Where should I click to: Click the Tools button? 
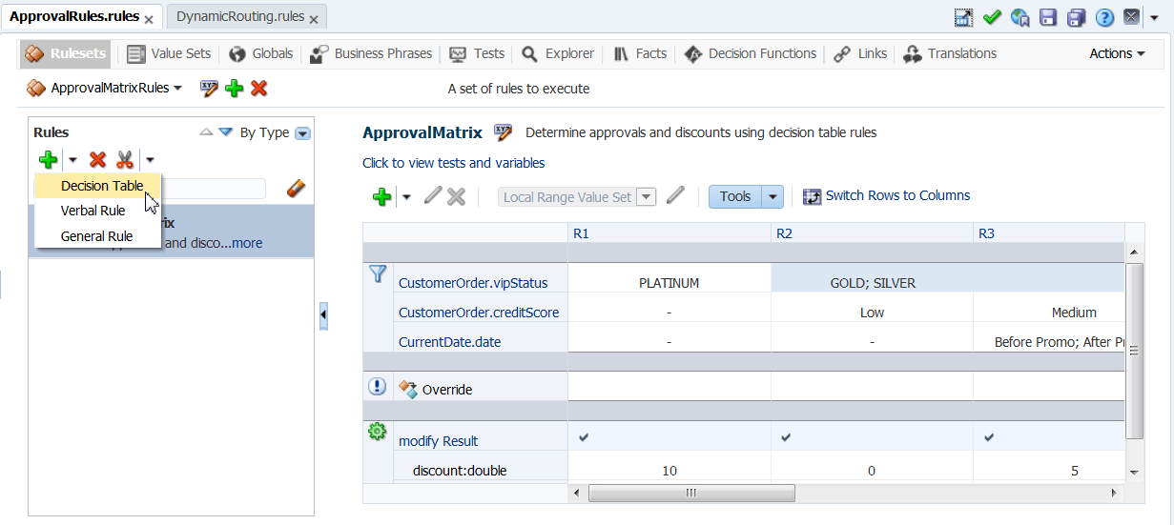[735, 196]
